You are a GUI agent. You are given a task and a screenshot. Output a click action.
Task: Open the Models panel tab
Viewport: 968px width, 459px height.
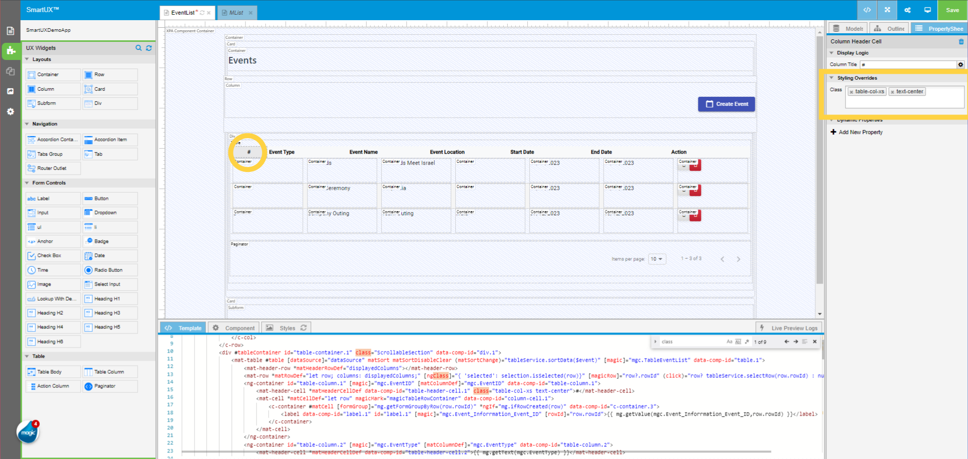pos(848,28)
